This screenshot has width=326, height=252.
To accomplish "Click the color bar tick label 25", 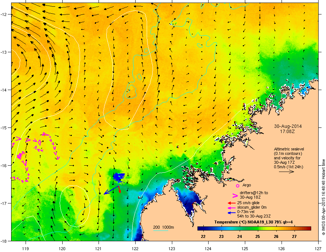I will coord(257,236).
